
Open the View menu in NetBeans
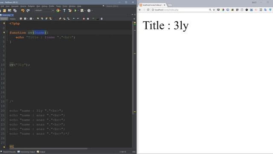point(8,6)
